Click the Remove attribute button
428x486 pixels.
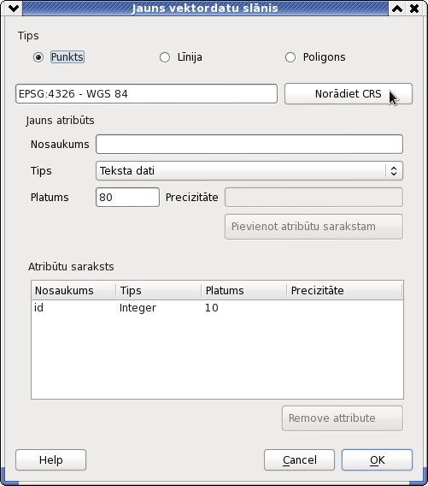343,418
